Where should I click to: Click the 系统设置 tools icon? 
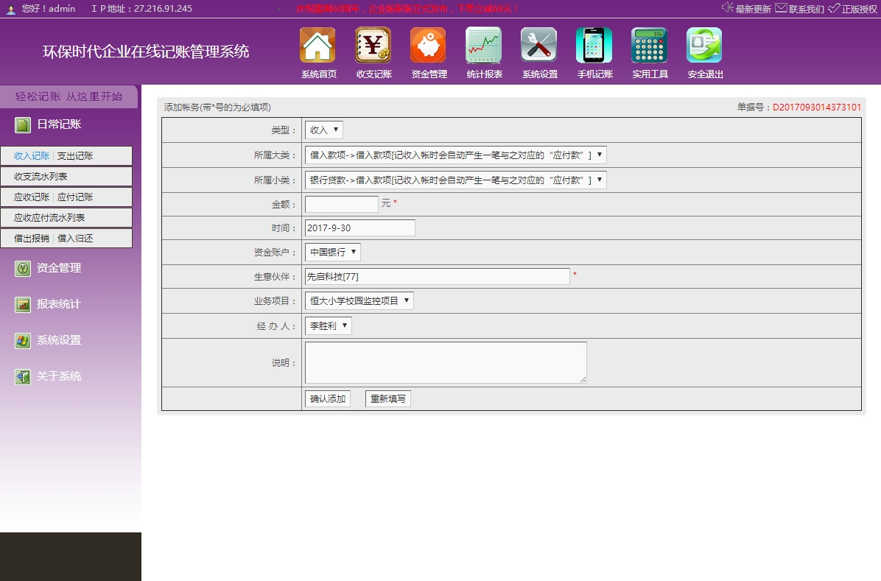coord(538,46)
